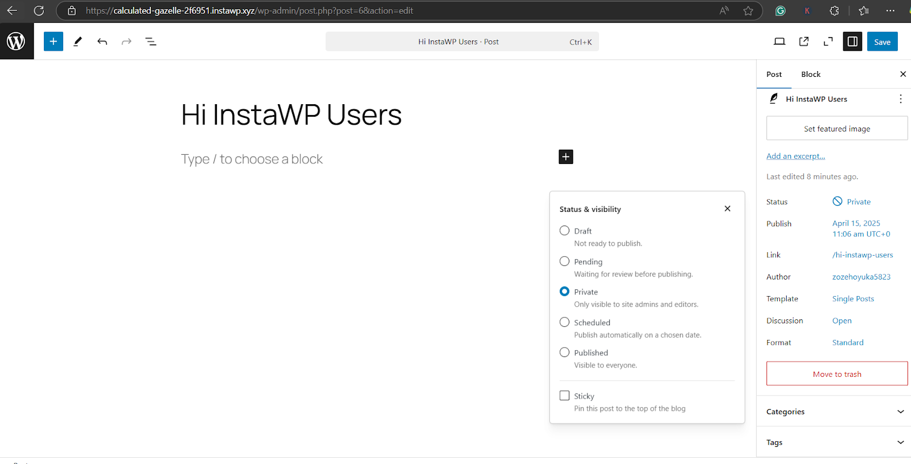
Task: Change the post format Standard
Action: (848, 343)
